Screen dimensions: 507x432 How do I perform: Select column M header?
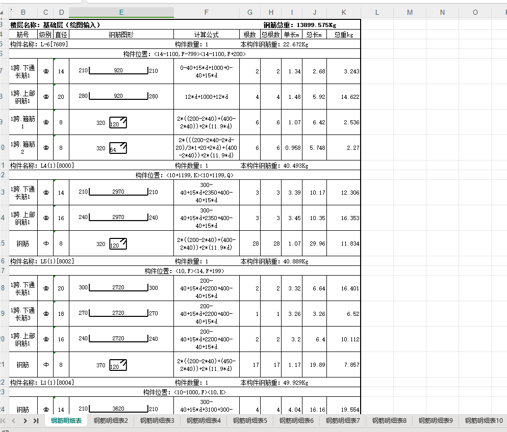point(410,12)
